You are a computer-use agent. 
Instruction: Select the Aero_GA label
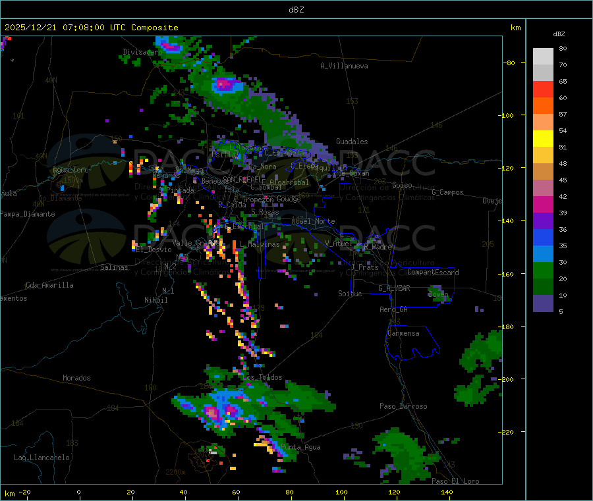pos(394,309)
